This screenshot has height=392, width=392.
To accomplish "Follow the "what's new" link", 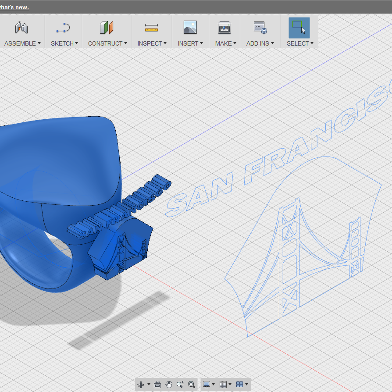I will click(x=14, y=7).
